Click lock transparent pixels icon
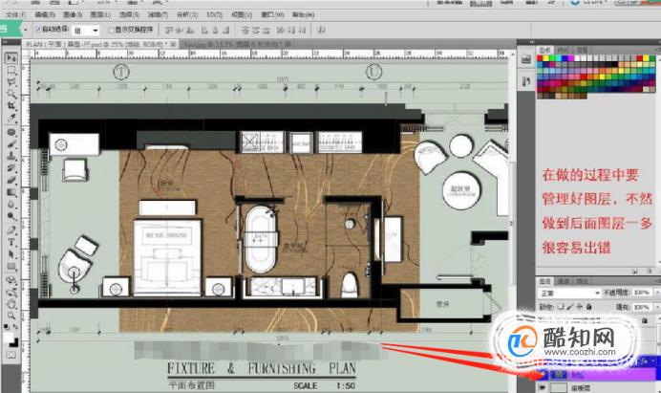661x393 pixels. point(561,307)
